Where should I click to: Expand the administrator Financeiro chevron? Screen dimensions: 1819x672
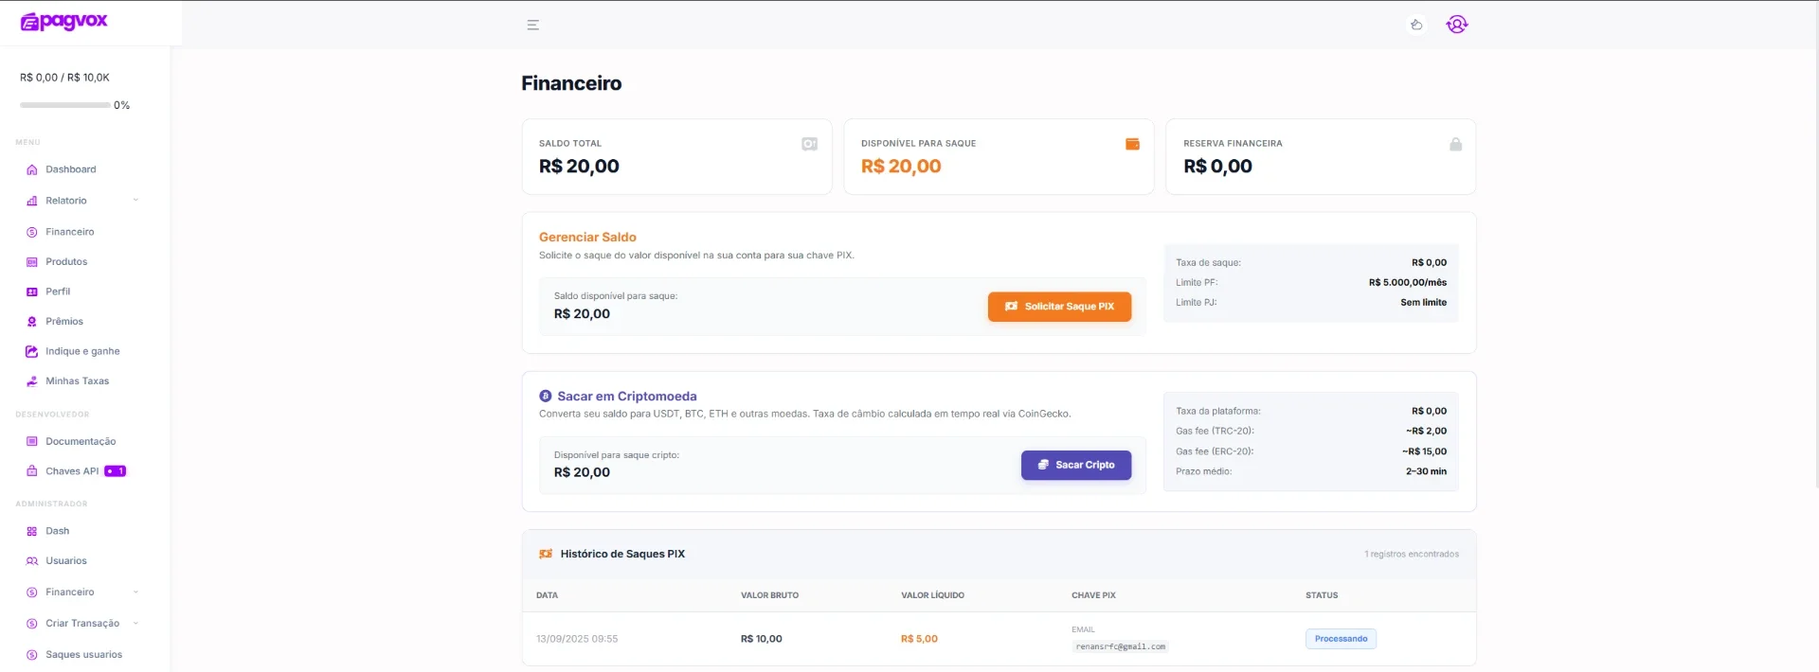point(135,592)
